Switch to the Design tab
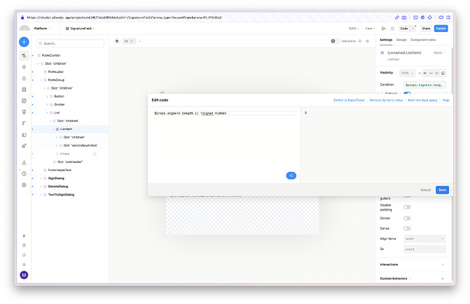The height and width of the screenshot is (304, 470). point(401,40)
